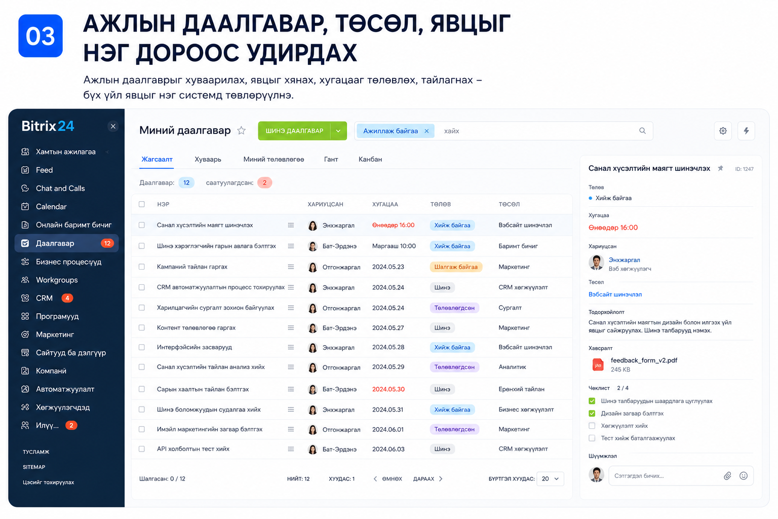This screenshot has width=778, height=519.
Task: Open Онлайн баримт бичиг in sidebar
Action: [73, 225]
